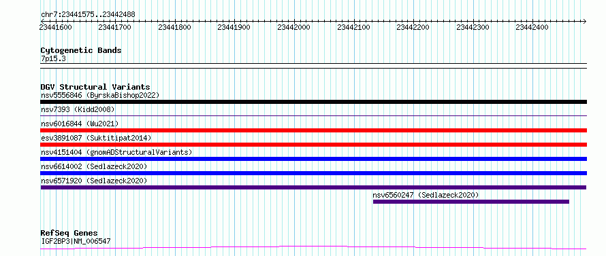Click ruler position 23441900
This screenshot has width=606, height=256.
click(x=234, y=27)
